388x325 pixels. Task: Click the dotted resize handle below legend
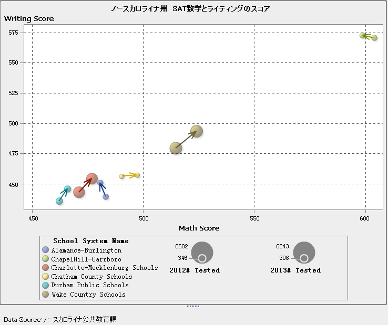click(x=193, y=306)
